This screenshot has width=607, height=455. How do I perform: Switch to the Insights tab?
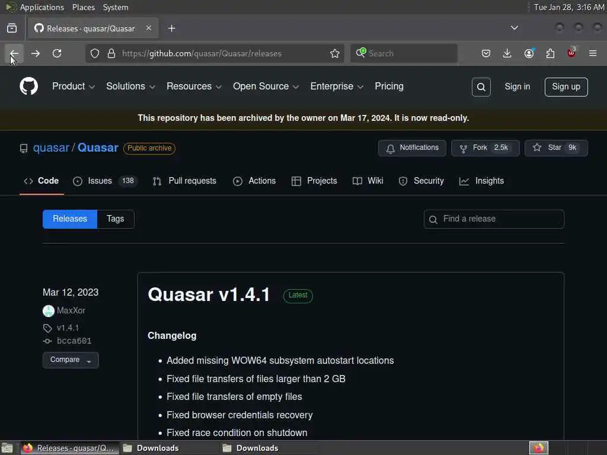click(x=481, y=181)
